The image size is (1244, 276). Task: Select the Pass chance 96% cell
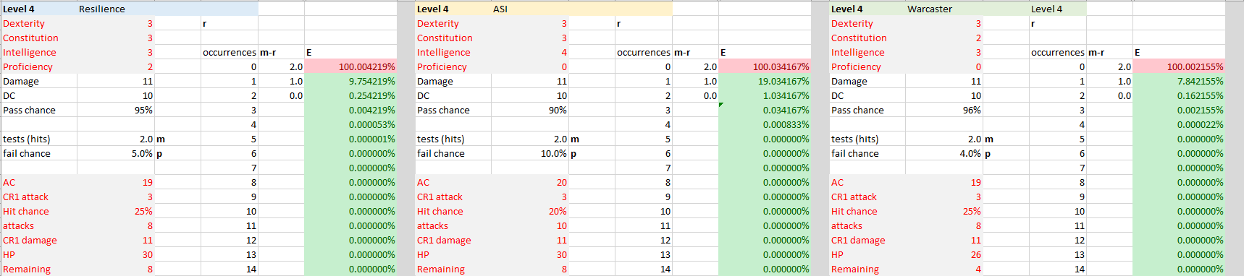(x=944, y=110)
